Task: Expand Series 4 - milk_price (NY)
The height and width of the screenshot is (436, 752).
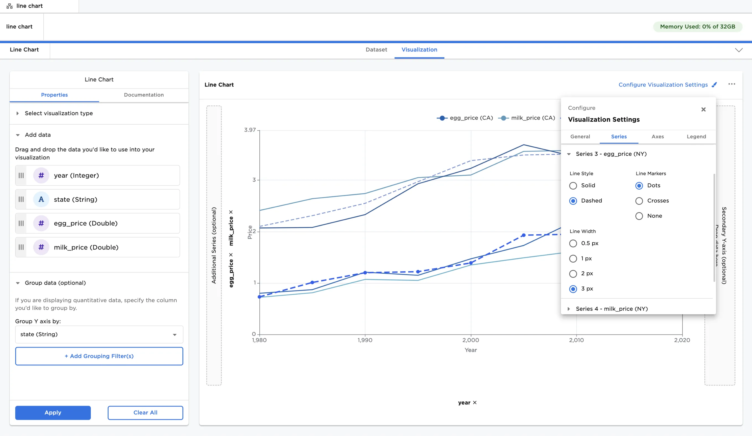Action: pos(569,309)
